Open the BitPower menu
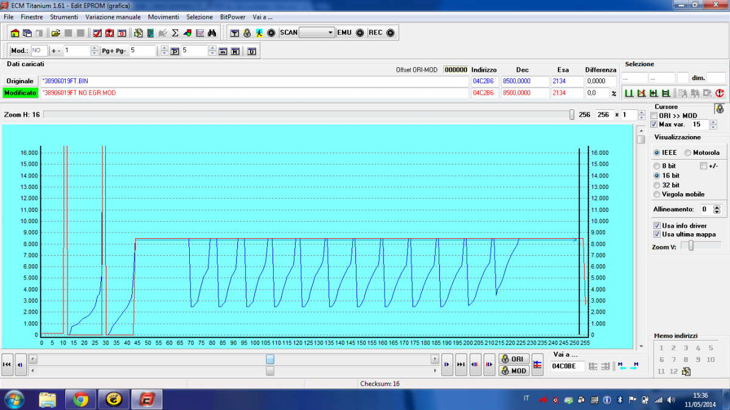The height and width of the screenshot is (410, 730). (233, 17)
